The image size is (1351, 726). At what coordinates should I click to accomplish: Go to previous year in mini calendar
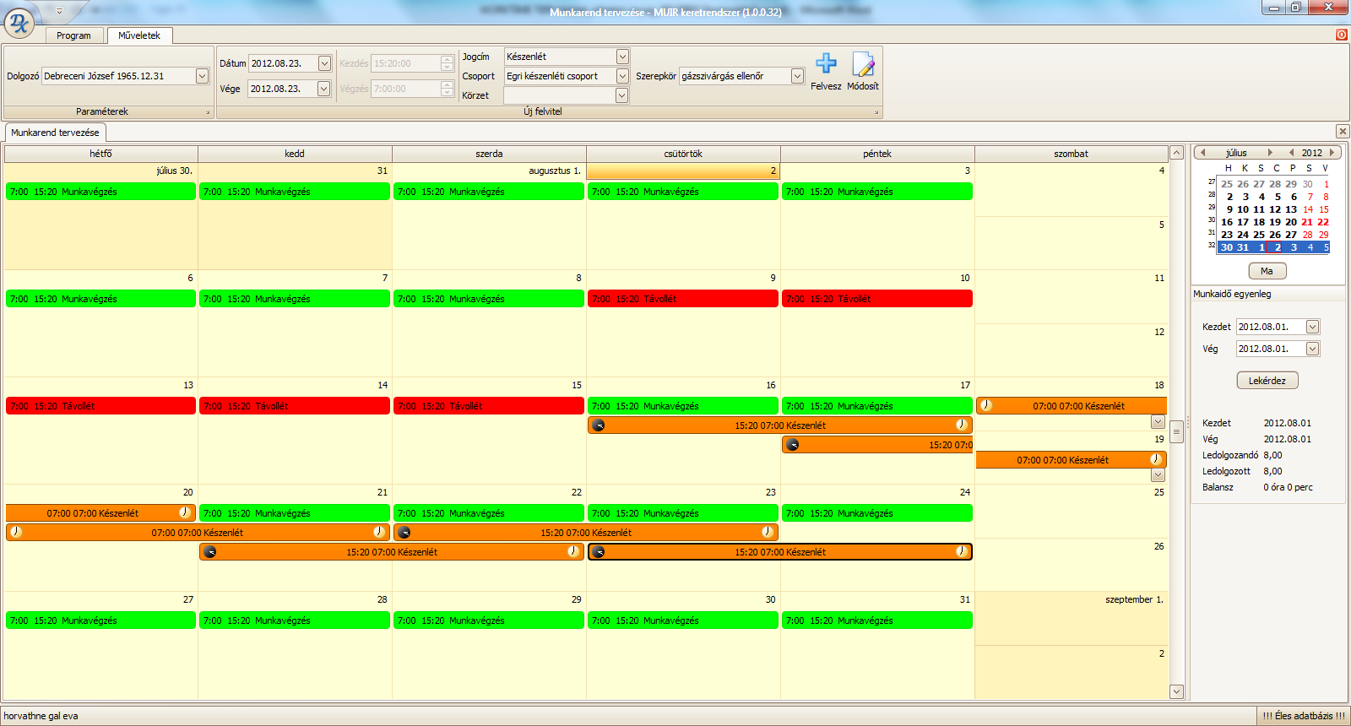point(1292,153)
